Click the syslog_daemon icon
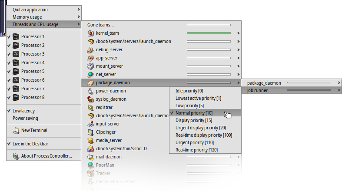342x191 pixels. click(90, 99)
